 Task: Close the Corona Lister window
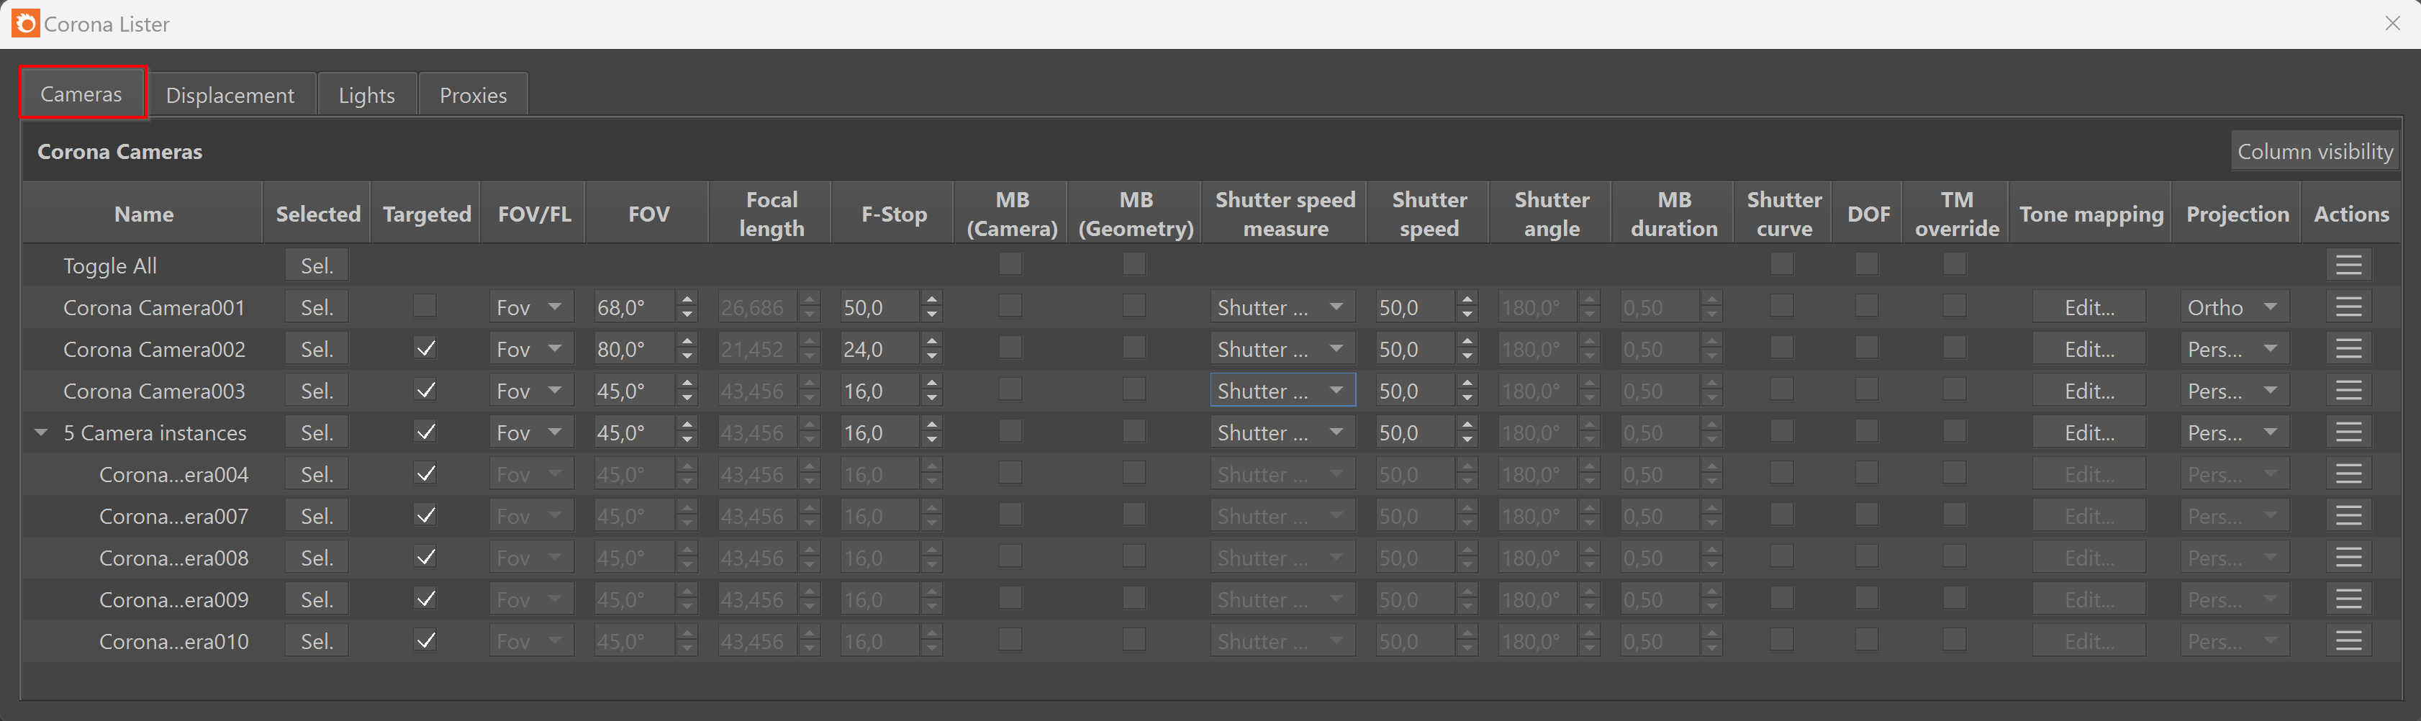click(x=2392, y=24)
